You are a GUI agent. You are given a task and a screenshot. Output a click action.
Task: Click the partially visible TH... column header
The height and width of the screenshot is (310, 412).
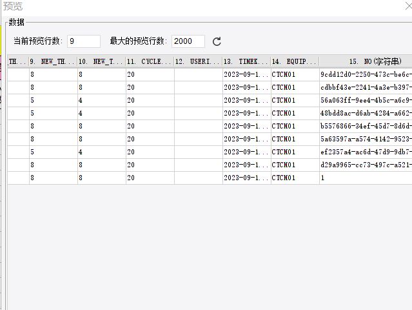(x=18, y=61)
